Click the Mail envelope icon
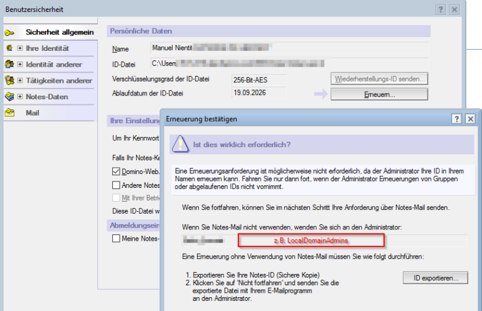 [9, 112]
